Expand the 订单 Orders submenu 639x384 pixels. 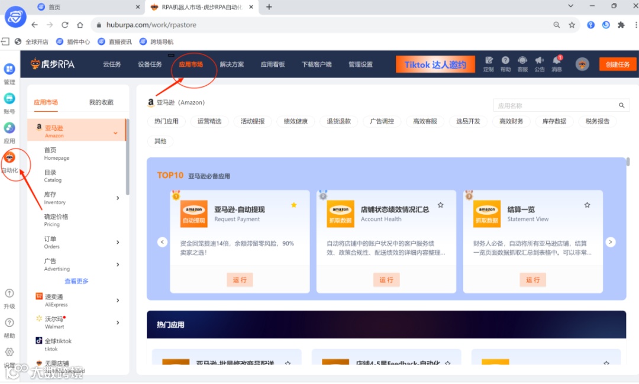[118, 242]
